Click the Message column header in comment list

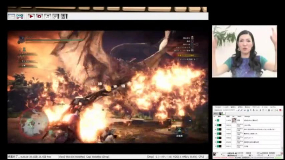click(x=247, y=116)
